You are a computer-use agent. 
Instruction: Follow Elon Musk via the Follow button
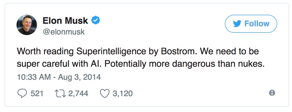[x=251, y=24]
